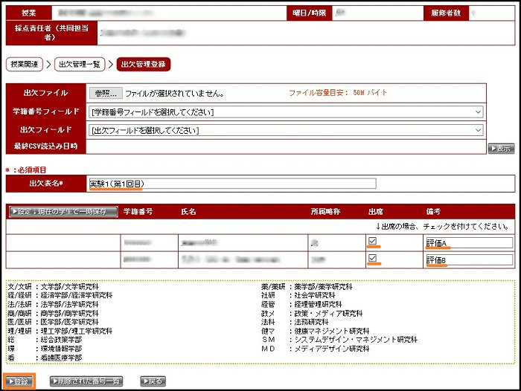Screen dimensions: 521x391
Task: Click the 氏名 column header
Action: (x=188, y=211)
